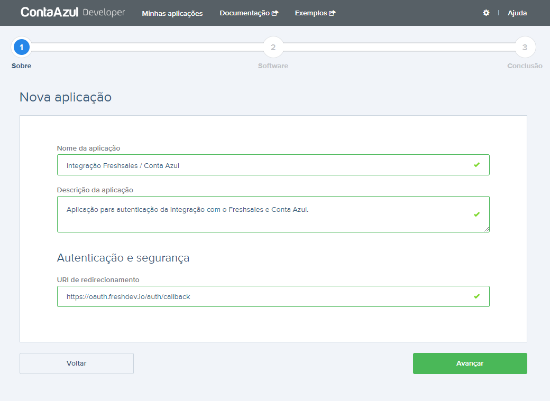Click the Autenticação e segurança heading
Screen dimensions: 550x401
pos(123,258)
